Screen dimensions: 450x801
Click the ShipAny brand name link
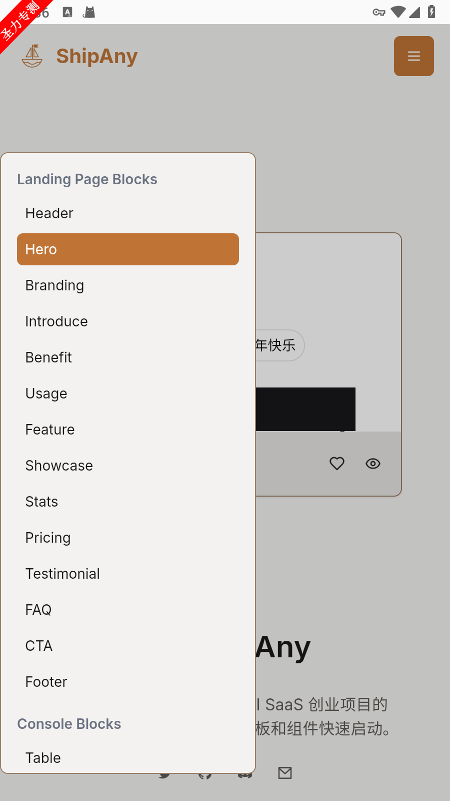click(96, 56)
